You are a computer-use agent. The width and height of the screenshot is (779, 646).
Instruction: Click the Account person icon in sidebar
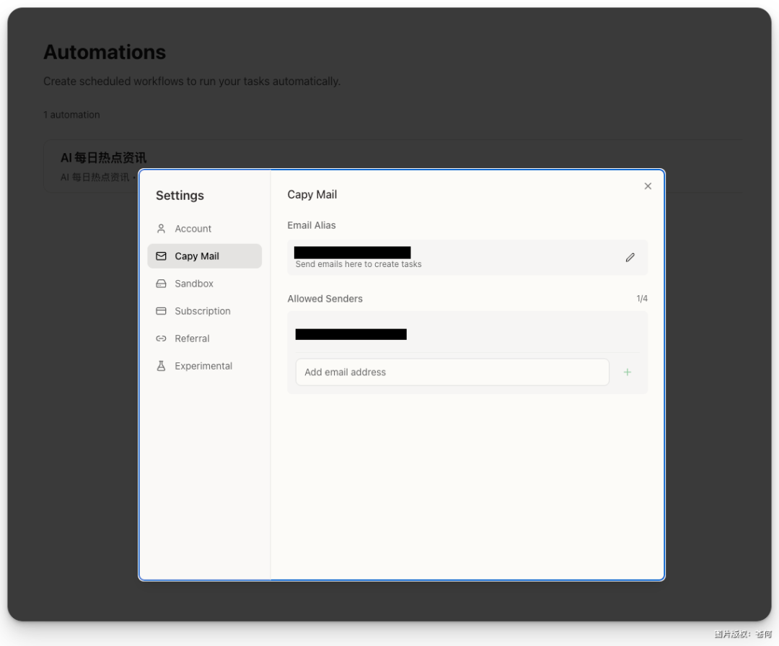click(x=160, y=228)
